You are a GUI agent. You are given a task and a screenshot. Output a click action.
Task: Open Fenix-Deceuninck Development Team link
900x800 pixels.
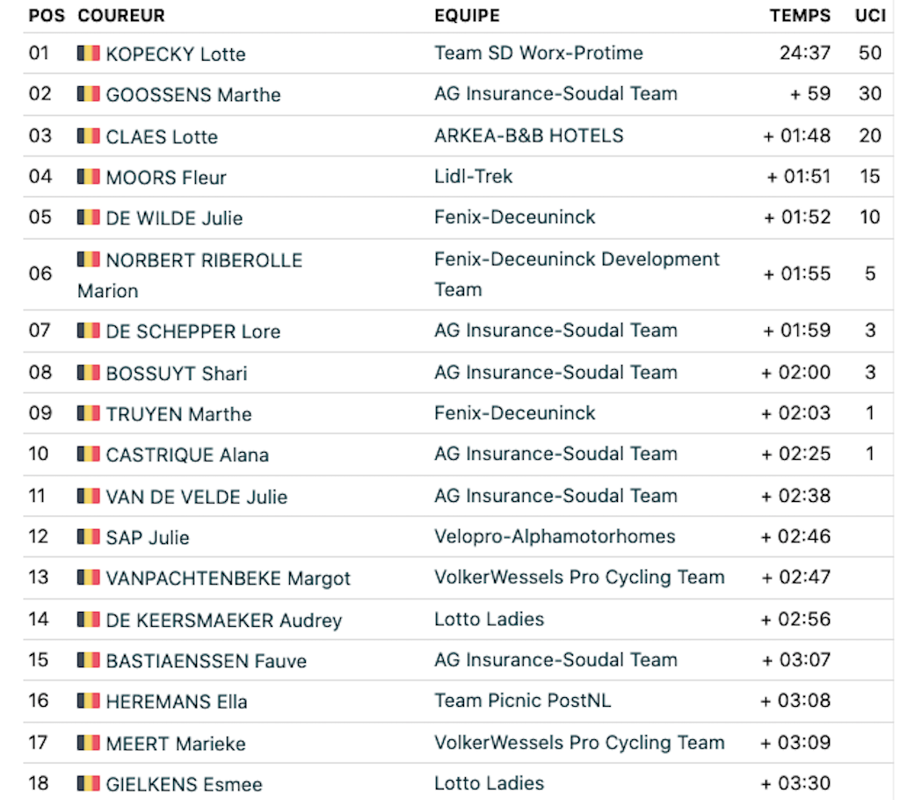point(577,274)
